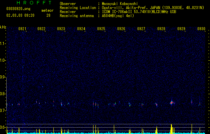
Task: Click the HROFFT title text
Action: 34,3
